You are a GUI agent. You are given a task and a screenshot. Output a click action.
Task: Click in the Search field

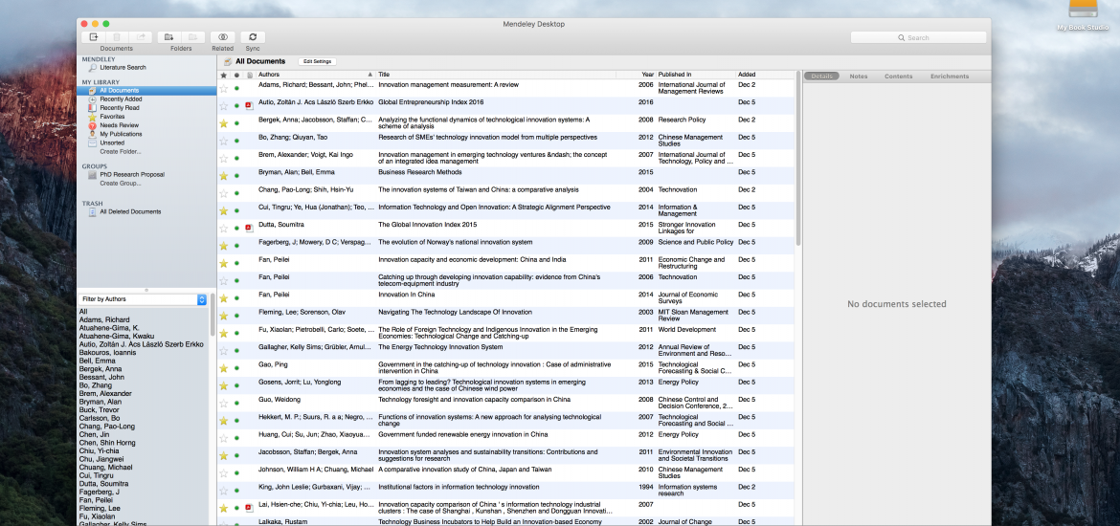pyautogui.click(x=918, y=37)
